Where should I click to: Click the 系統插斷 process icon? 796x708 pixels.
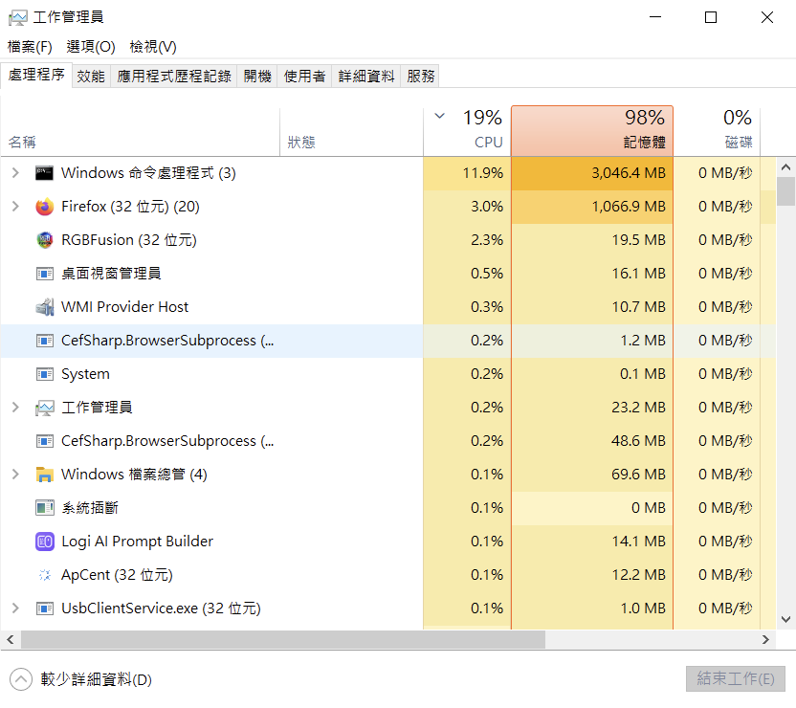pyautogui.click(x=44, y=508)
